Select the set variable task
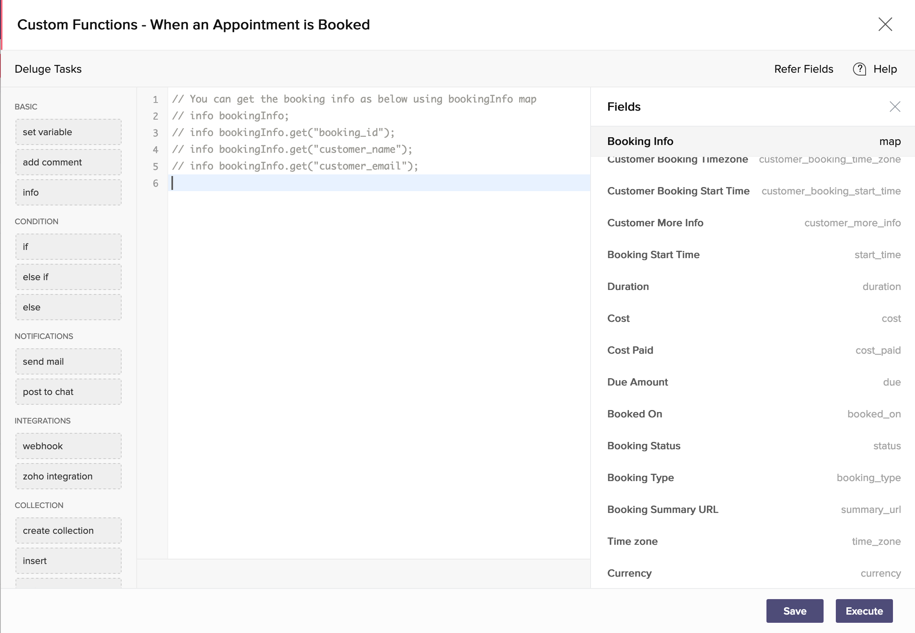Viewport: 915px width, 633px height. pyautogui.click(x=68, y=132)
